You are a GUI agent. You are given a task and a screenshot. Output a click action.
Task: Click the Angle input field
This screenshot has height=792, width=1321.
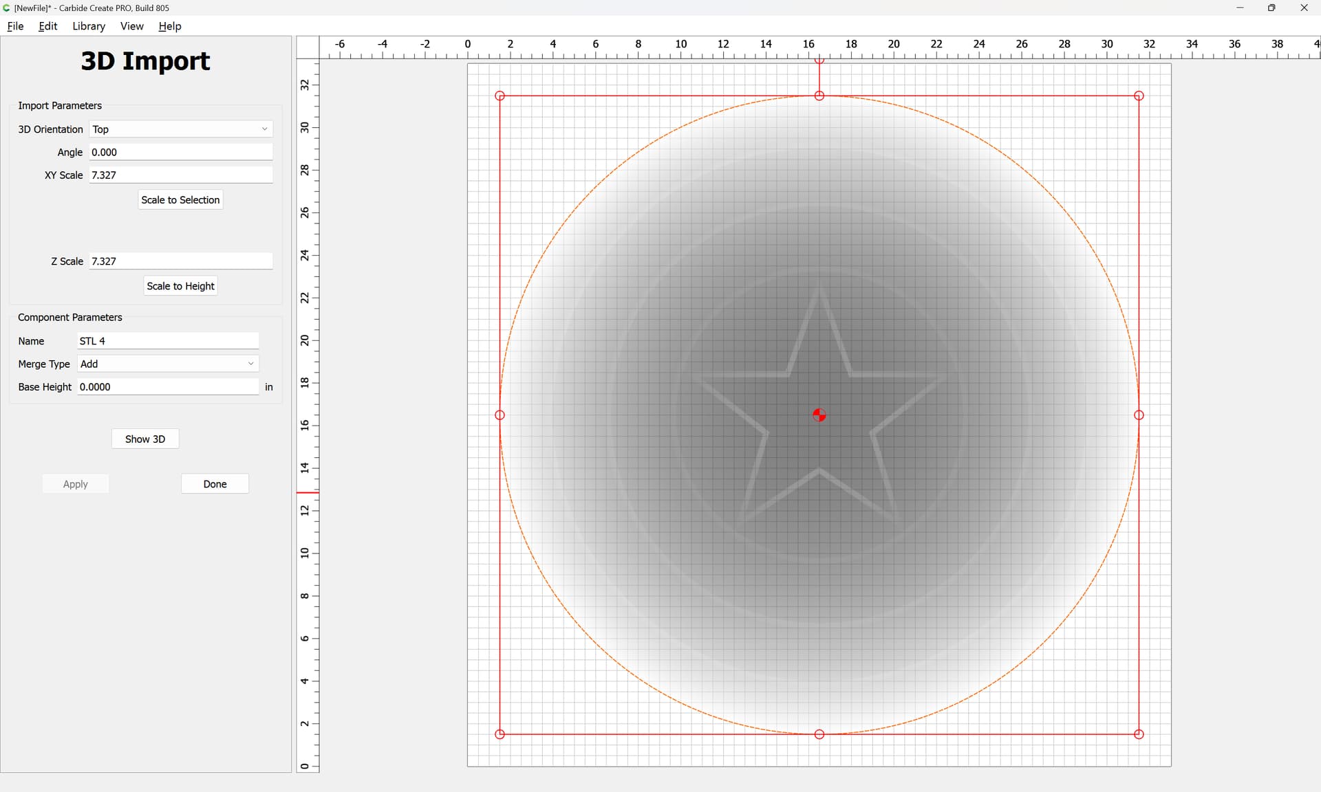tap(181, 152)
